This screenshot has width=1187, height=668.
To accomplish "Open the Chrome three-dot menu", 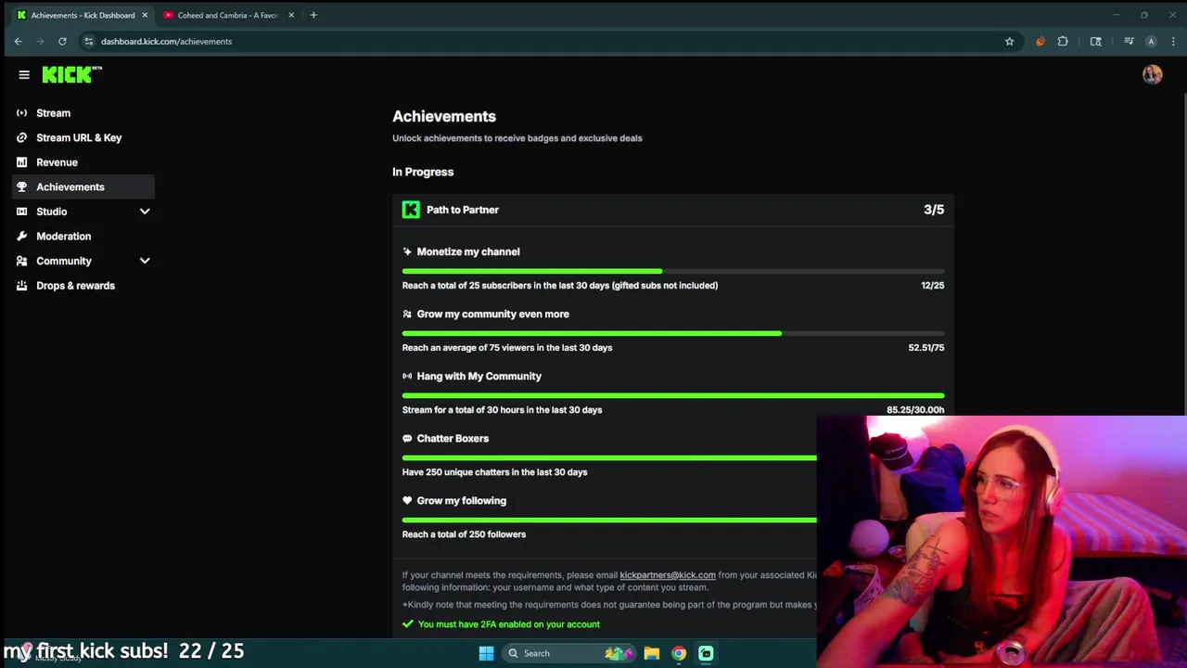I will [1173, 41].
